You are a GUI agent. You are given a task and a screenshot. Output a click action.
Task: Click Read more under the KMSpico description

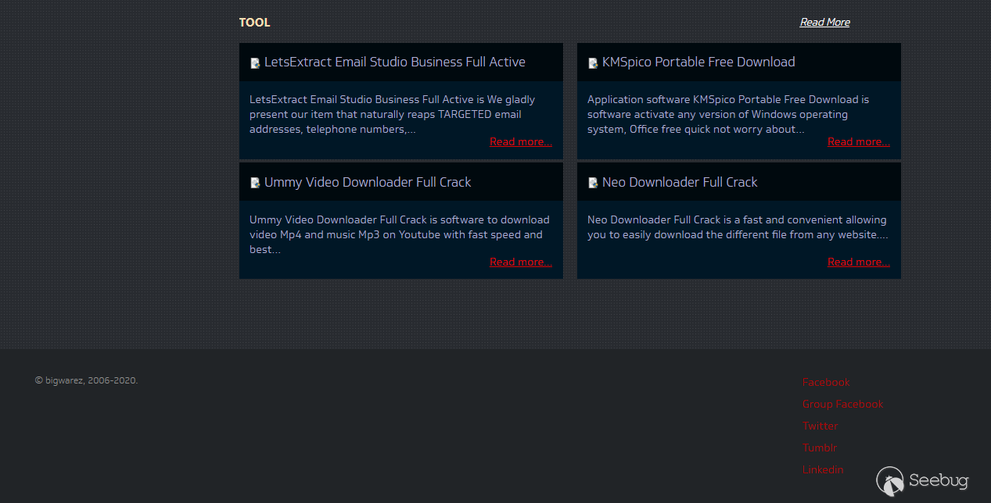coord(858,142)
